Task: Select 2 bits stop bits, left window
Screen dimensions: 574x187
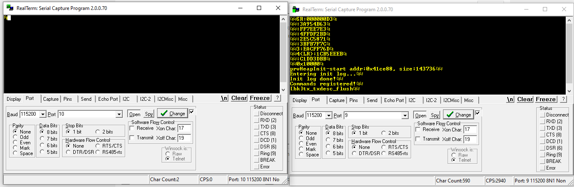Action: tap(104, 132)
